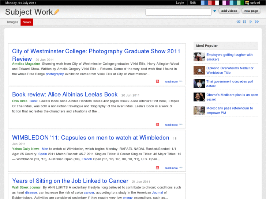266x199 pixels.
Task: Open 'Years of Sitting on the Job' headline
Action: (x=70, y=181)
